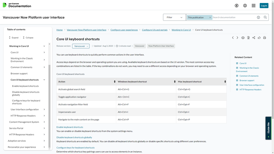
Task: Go to previous topic arrow
Action: pos(233,38)
